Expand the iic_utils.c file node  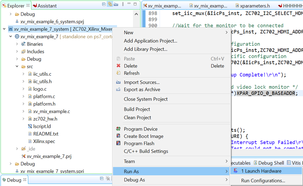(x=24, y=74)
